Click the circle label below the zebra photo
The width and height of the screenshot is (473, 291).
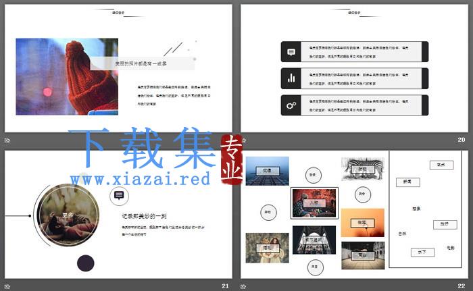click(363, 194)
